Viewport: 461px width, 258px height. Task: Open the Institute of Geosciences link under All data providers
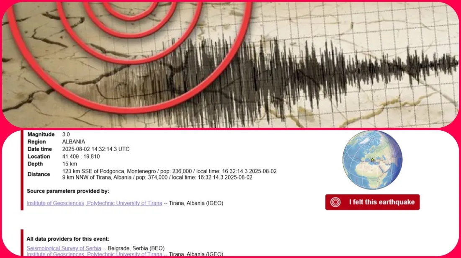(94, 254)
